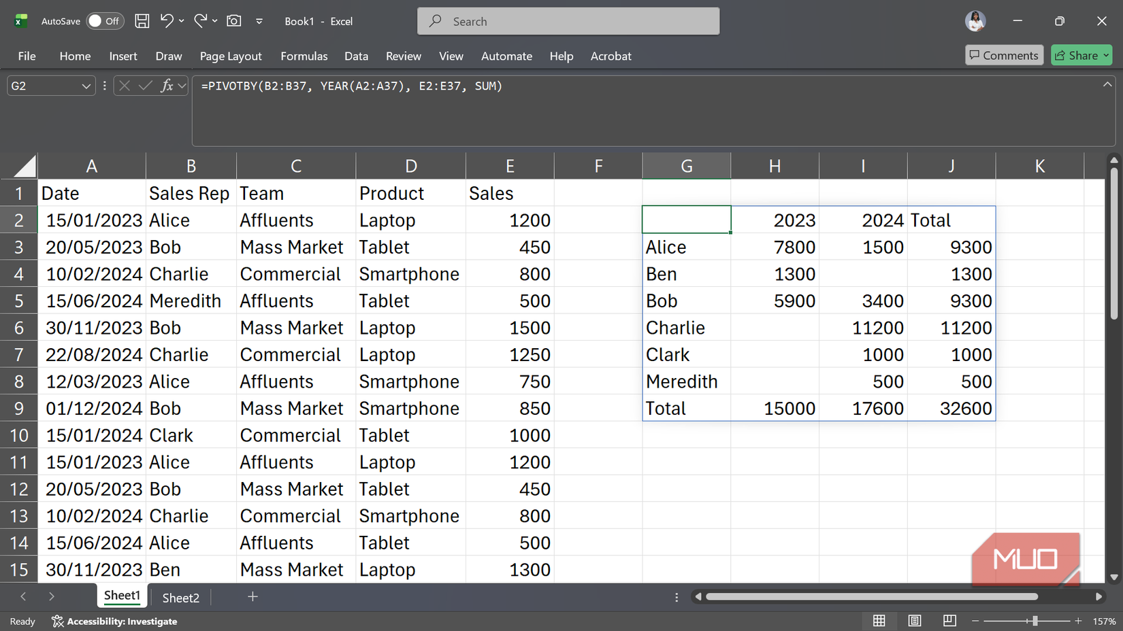The height and width of the screenshot is (631, 1123).
Task: Toggle AutoSave off switch
Action: click(105, 21)
